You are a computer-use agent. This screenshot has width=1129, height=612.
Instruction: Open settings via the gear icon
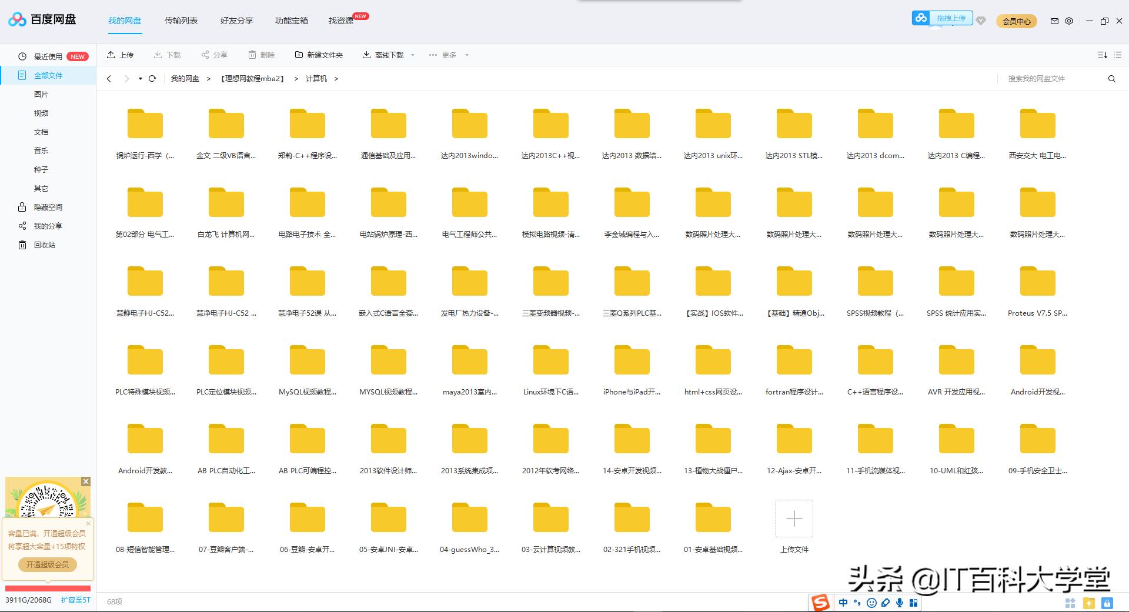(1069, 21)
